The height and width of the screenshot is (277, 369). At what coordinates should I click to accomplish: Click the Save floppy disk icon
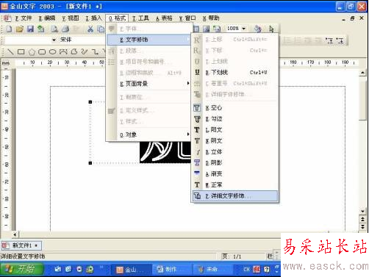point(30,29)
